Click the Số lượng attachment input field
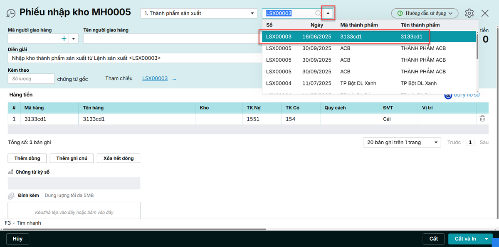 (31, 79)
